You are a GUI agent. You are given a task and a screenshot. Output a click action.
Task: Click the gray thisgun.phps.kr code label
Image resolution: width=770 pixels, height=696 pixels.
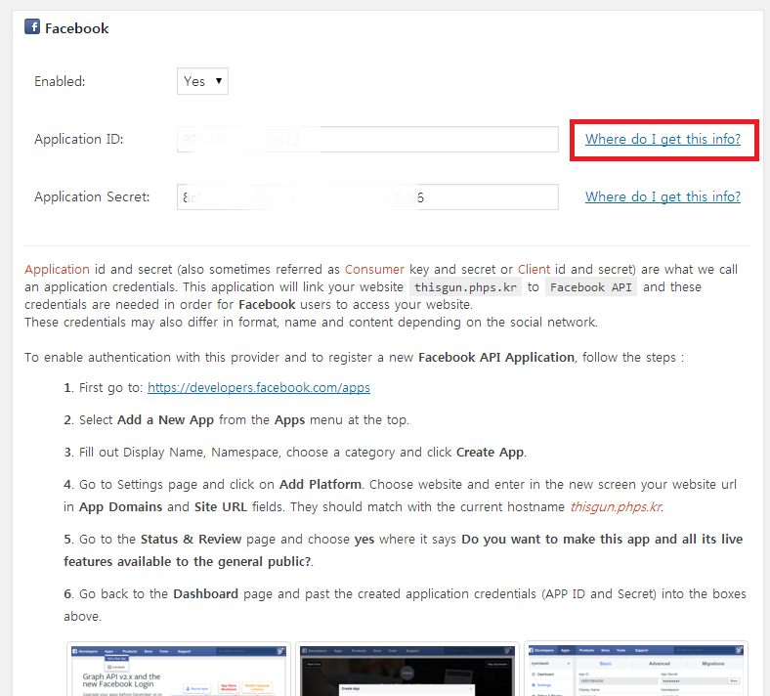tap(464, 287)
